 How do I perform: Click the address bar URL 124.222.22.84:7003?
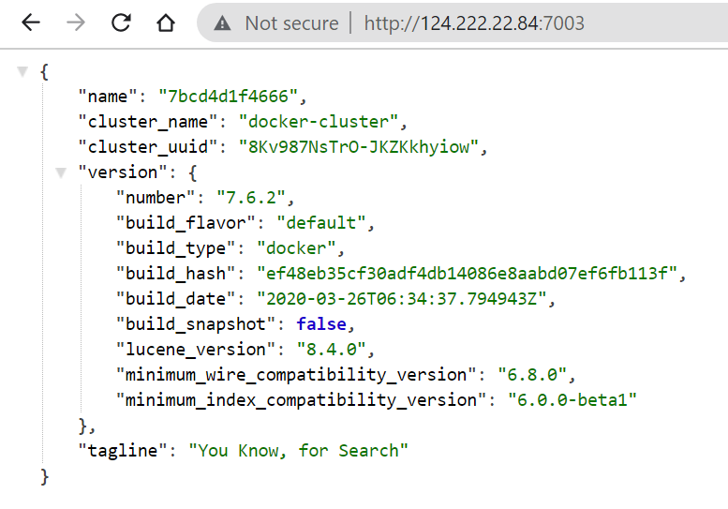(x=474, y=23)
